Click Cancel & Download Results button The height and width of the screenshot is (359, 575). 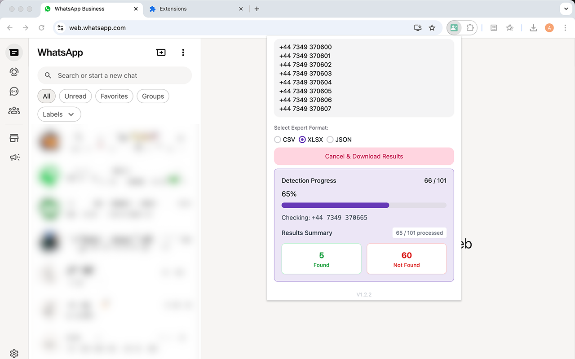point(364,156)
